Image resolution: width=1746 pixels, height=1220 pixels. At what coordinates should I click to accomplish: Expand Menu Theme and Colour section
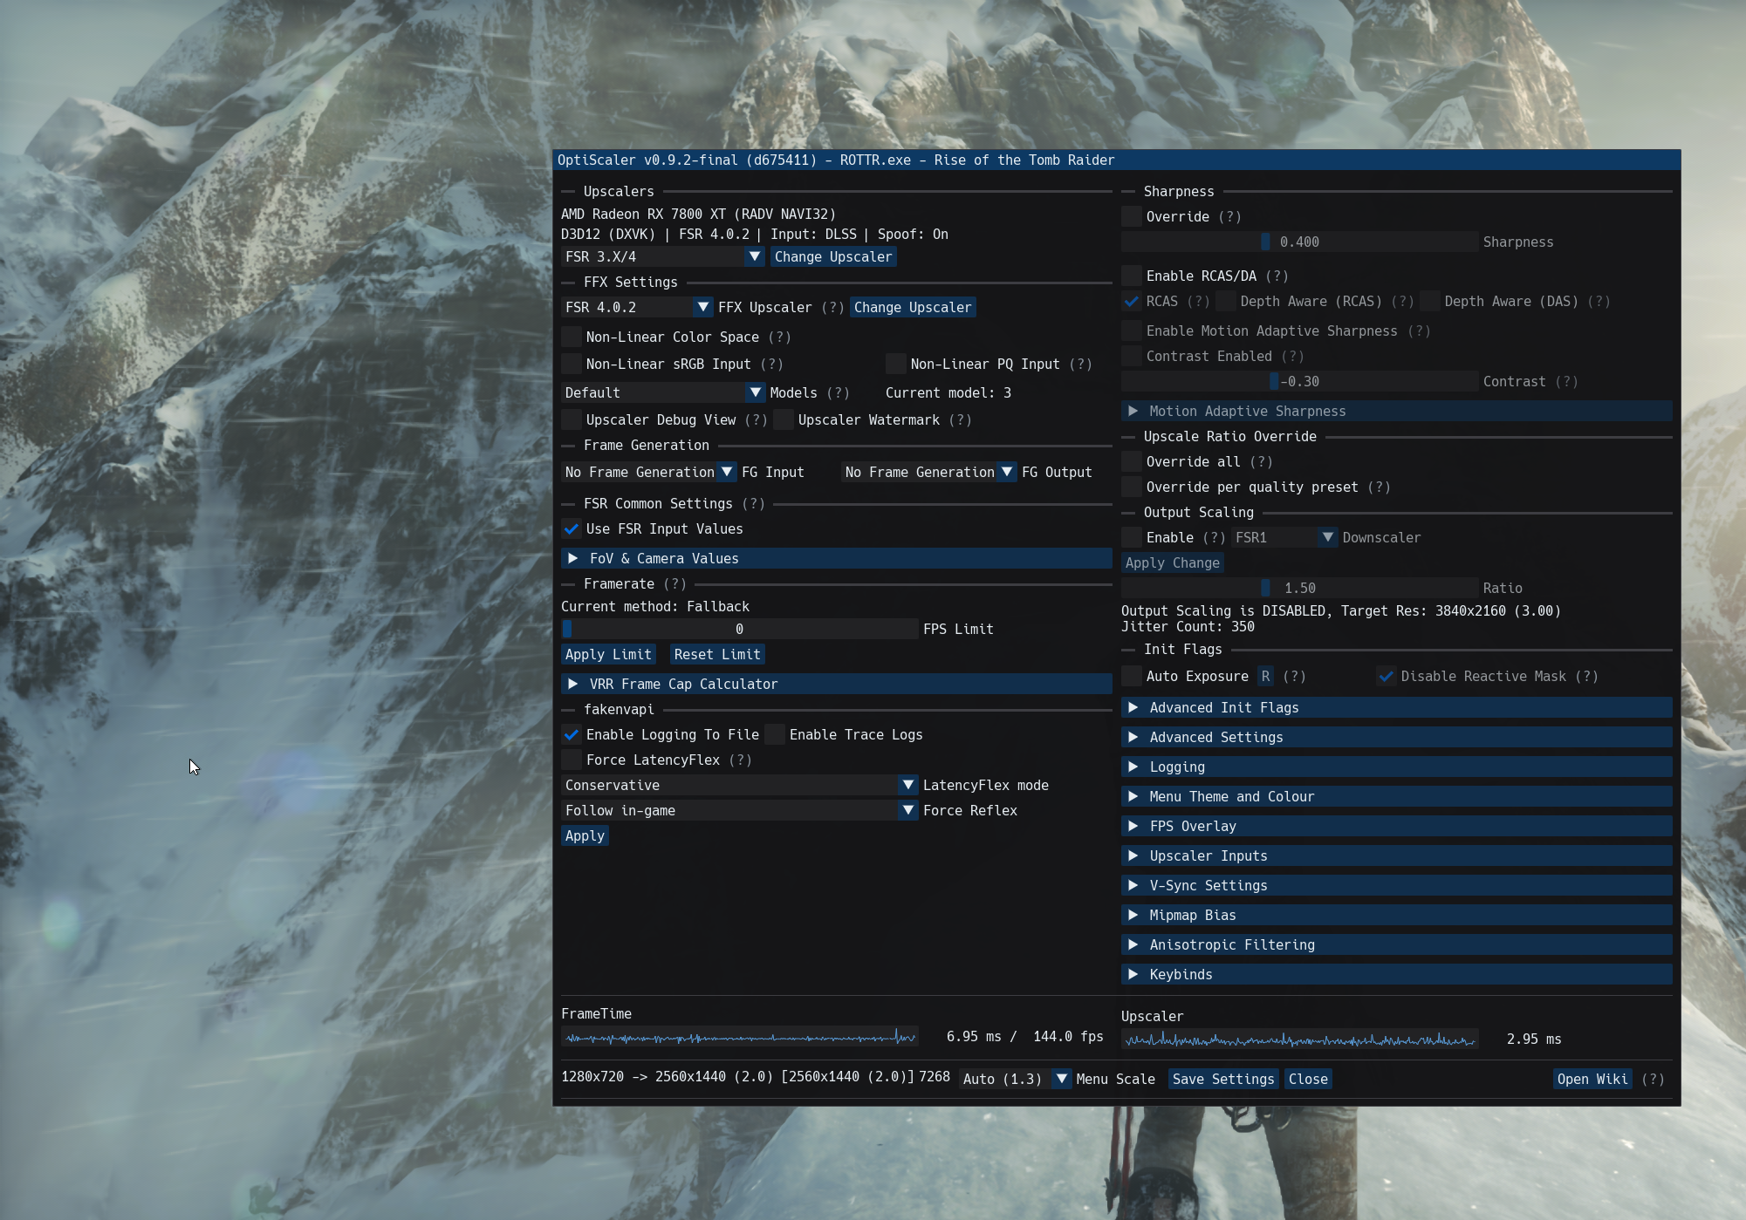(1396, 796)
